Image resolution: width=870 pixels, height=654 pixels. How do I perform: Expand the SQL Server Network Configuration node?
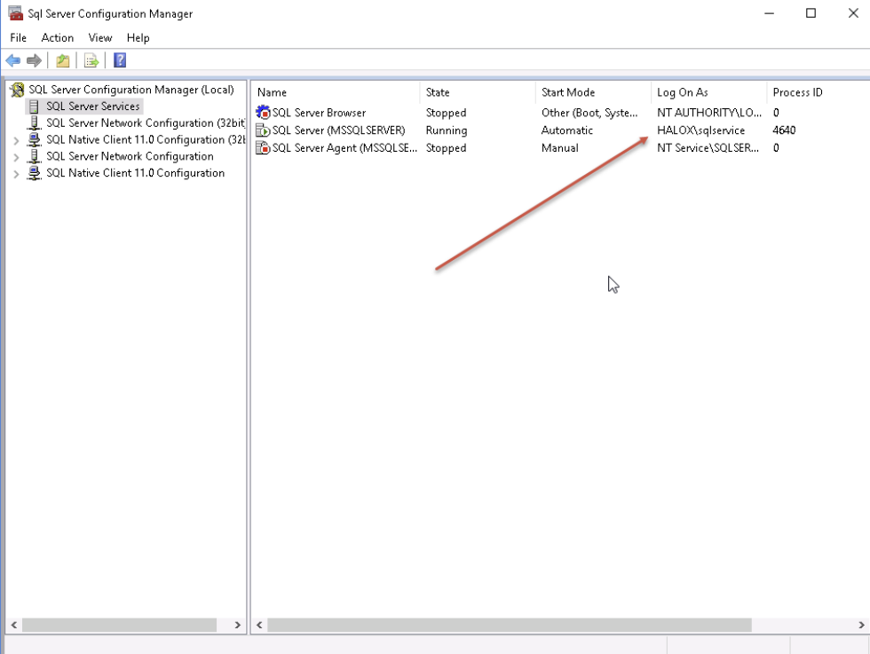coord(16,158)
